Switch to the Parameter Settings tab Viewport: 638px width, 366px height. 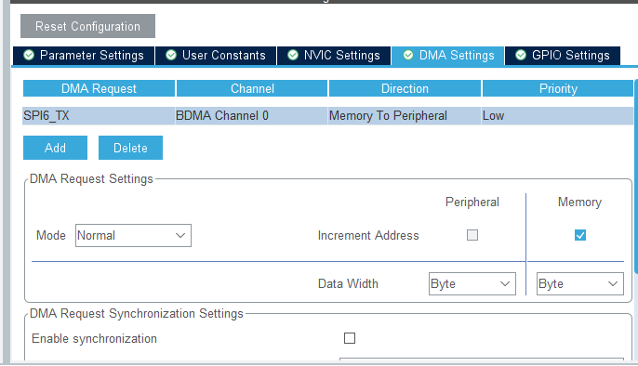click(84, 55)
